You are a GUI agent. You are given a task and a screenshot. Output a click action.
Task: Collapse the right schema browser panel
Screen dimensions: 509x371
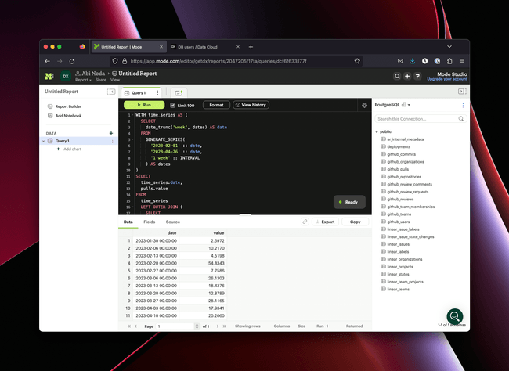coord(462,92)
